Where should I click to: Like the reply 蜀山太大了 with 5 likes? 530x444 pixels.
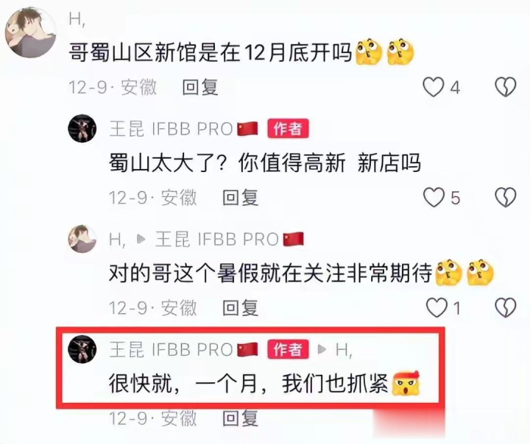(x=434, y=197)
